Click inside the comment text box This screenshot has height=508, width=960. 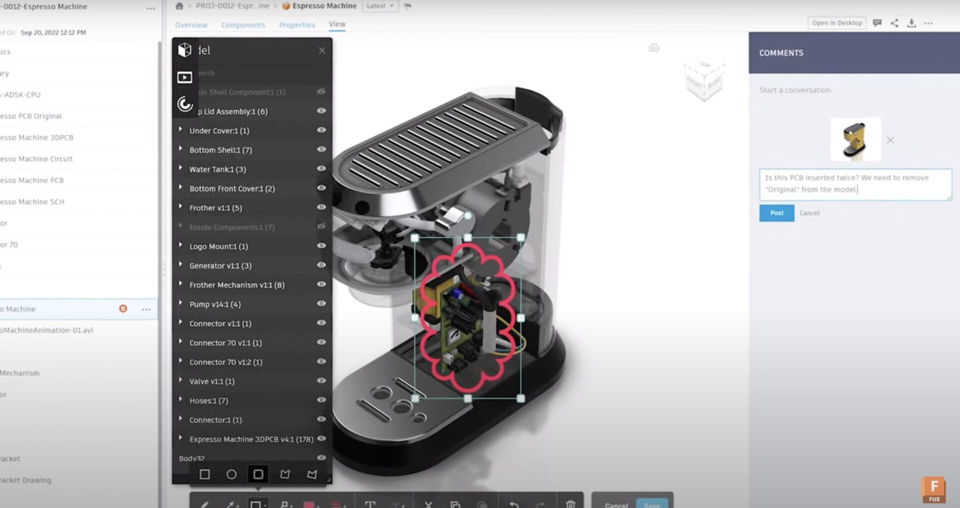tap(855, 185)
